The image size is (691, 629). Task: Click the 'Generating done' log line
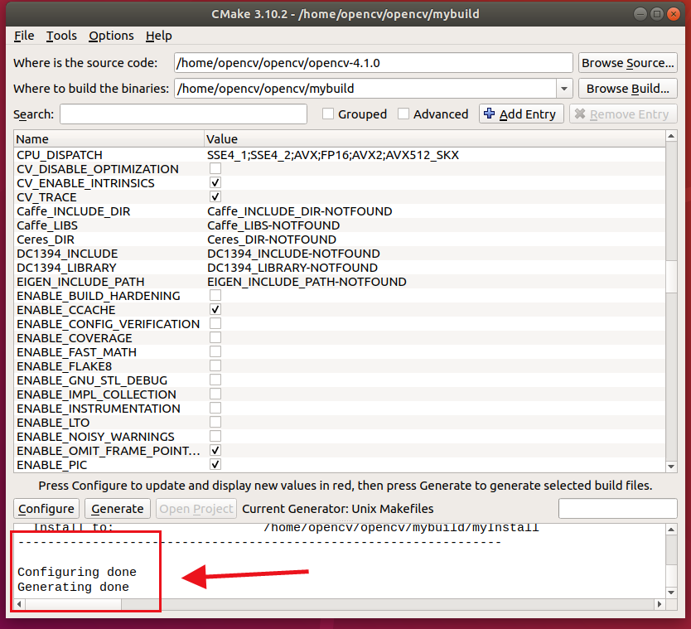pyautogui.click(x=73, y=587)
